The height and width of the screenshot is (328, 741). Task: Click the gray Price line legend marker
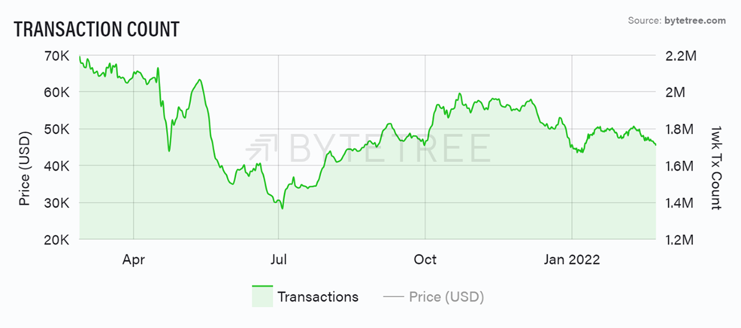[x=393, y=297]
